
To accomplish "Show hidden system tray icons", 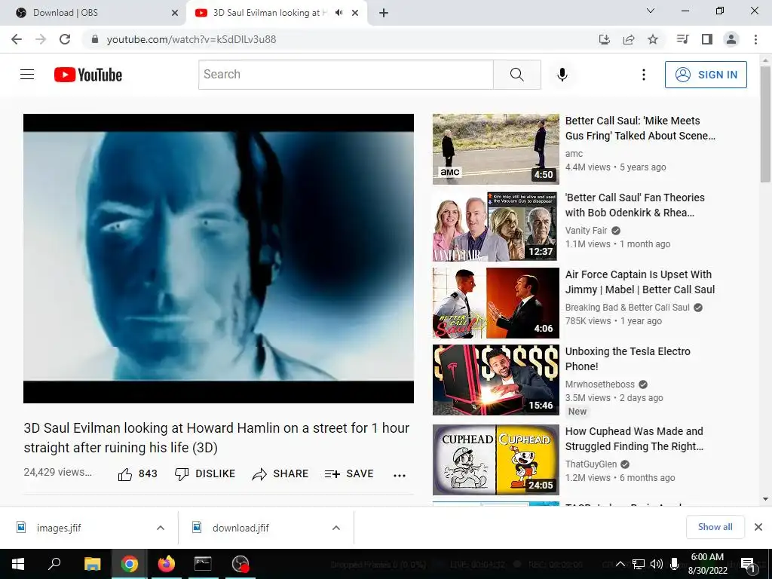I will [620, 564].
